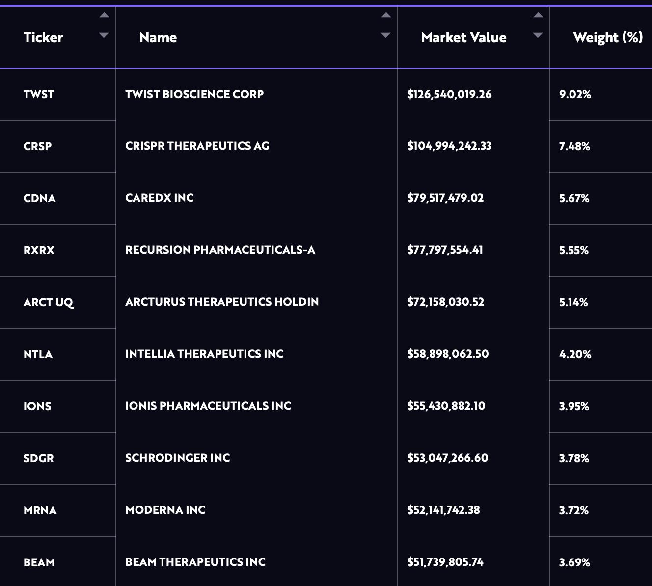Select market value $79,517,479.02
Screen dimensions: 652x586
[x=445, y=198]
